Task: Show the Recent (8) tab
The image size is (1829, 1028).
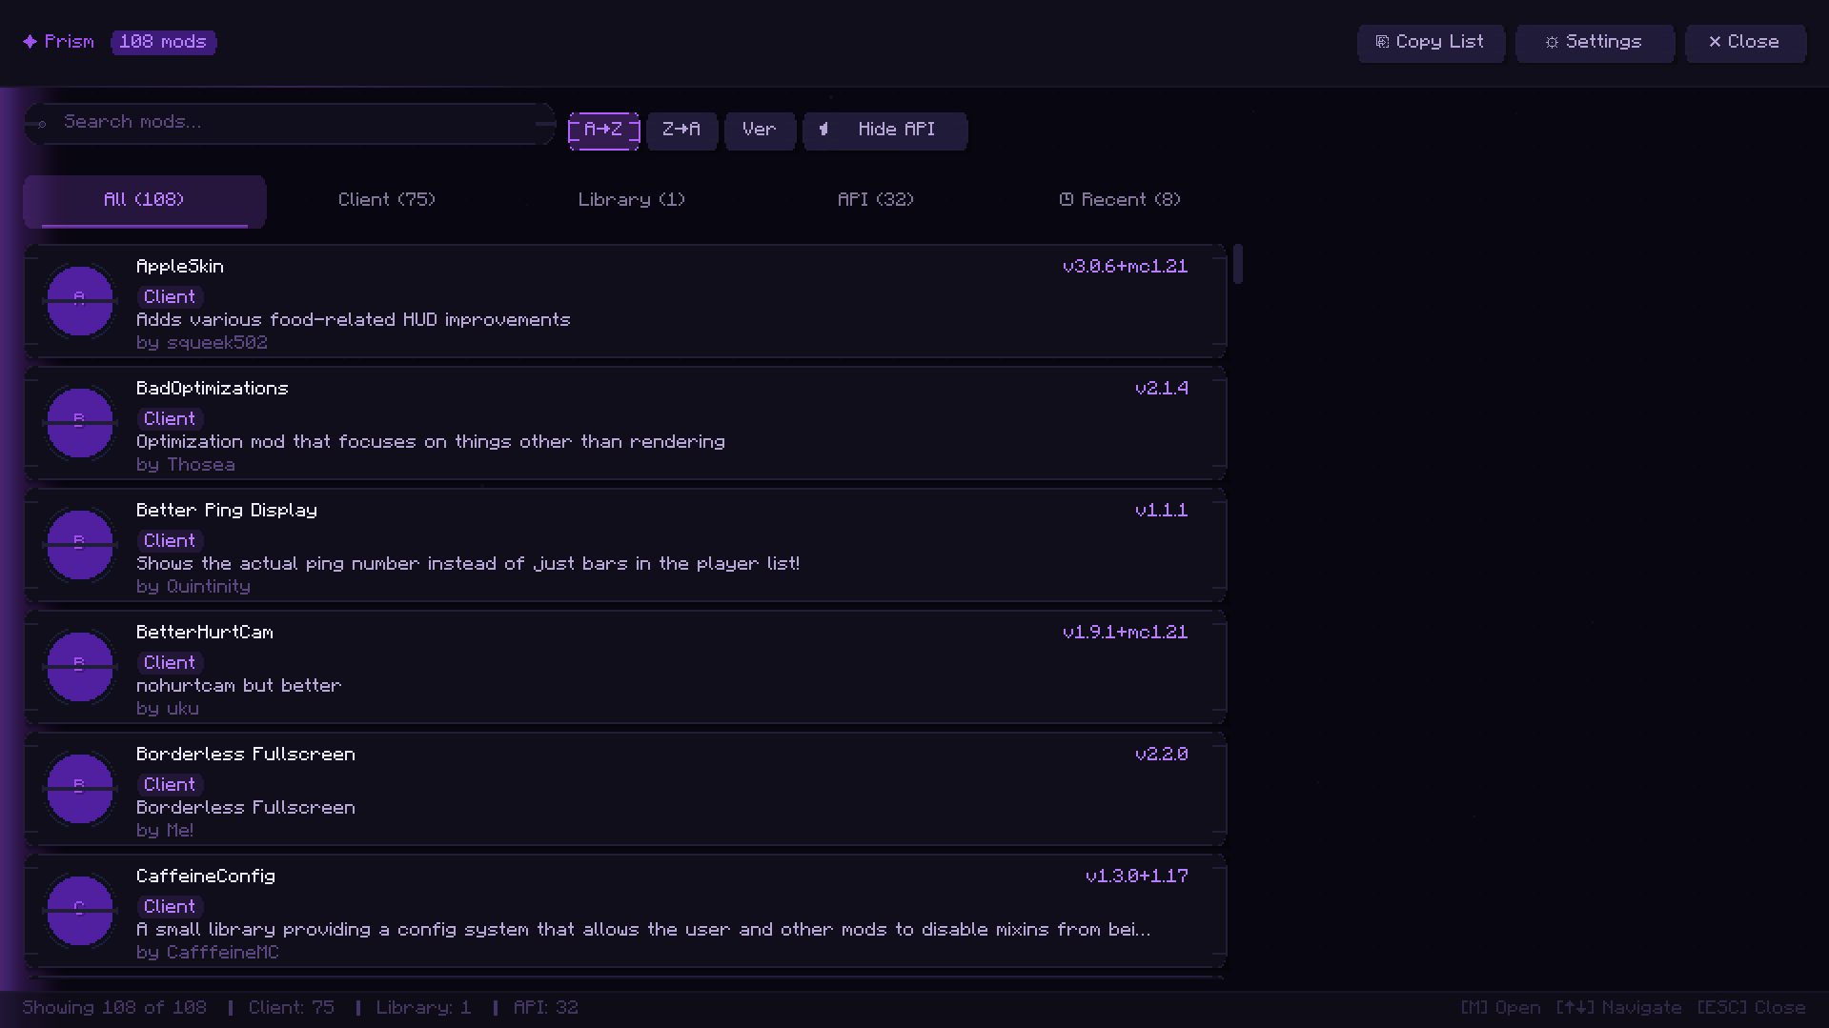Action: 1119,200
